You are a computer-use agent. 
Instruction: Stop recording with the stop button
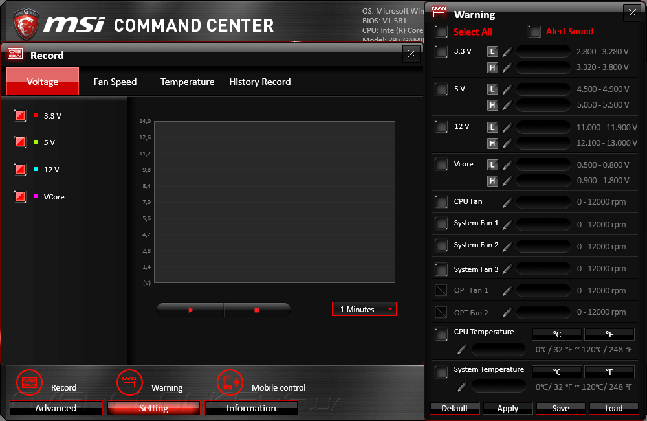257,310
